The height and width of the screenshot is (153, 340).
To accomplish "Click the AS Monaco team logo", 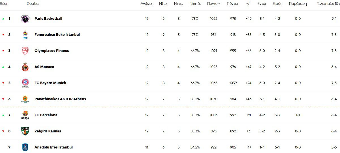I will (25, 67).
